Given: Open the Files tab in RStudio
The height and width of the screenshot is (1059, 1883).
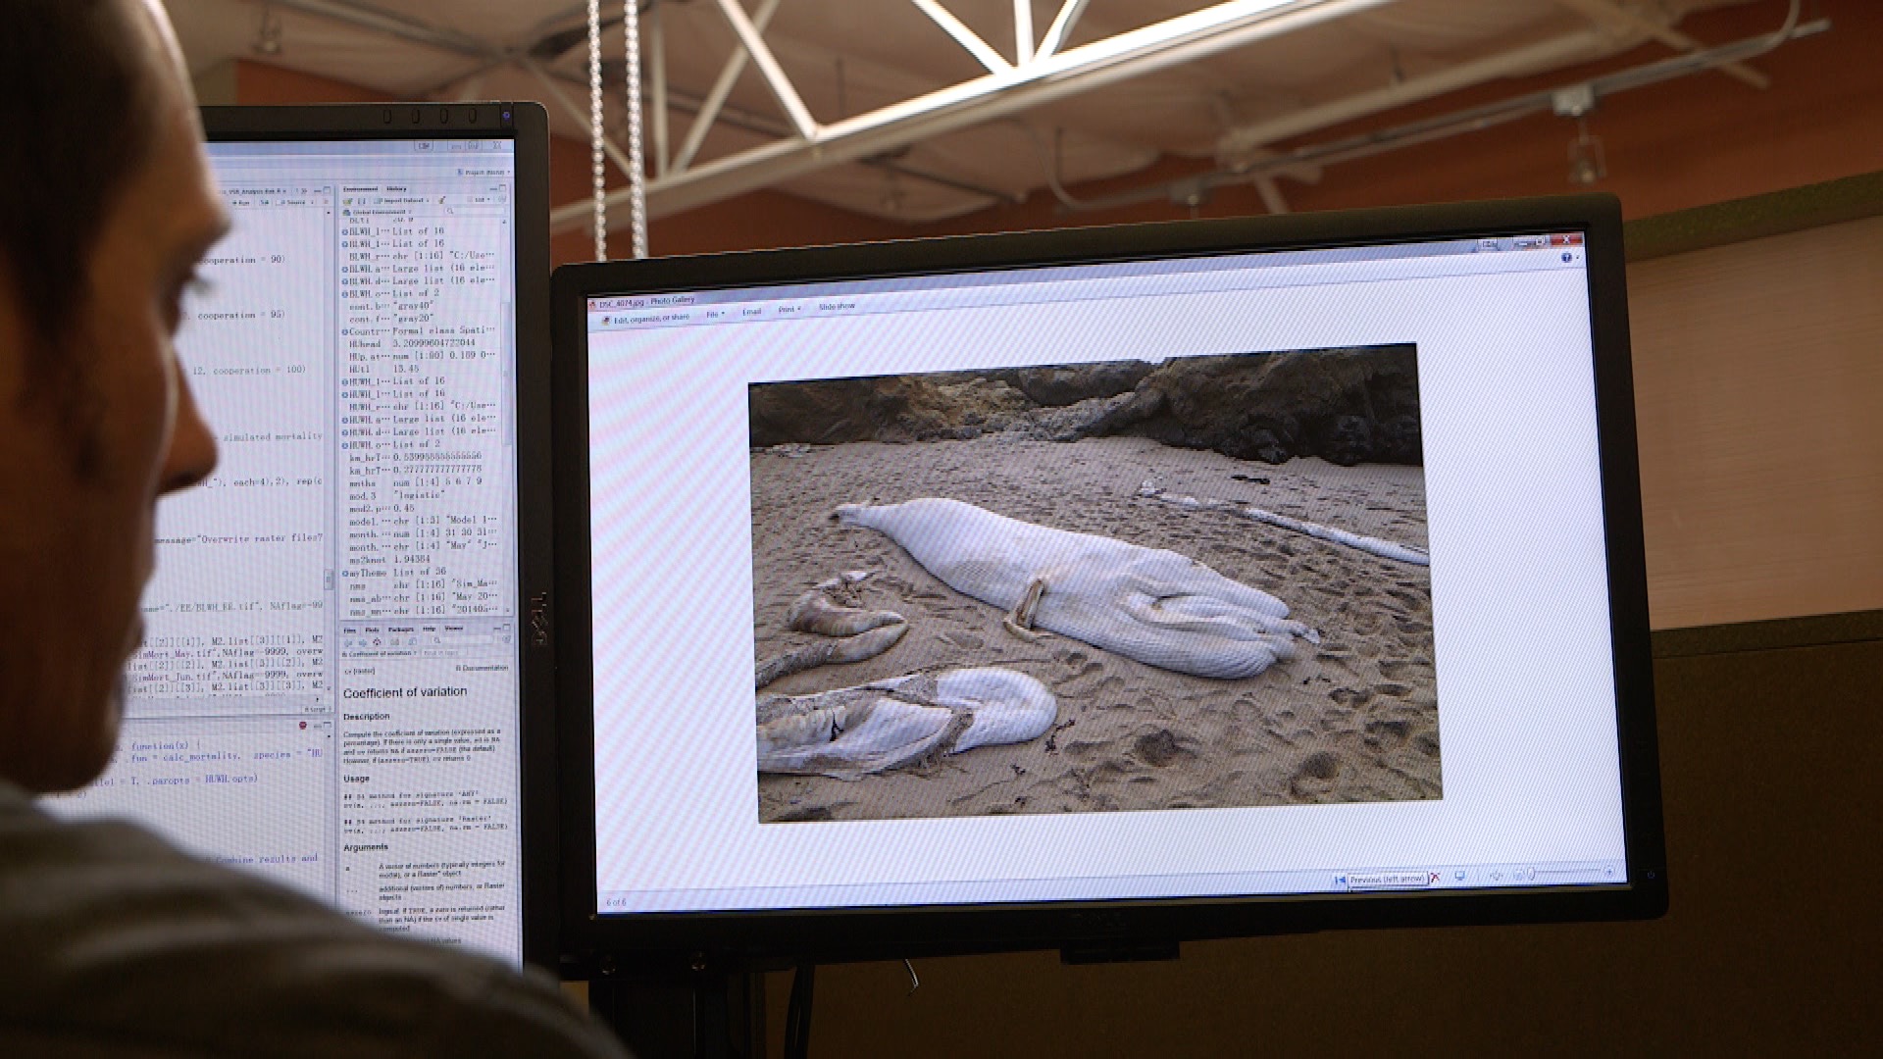Looking at the screenshot, I should point(350,630).
